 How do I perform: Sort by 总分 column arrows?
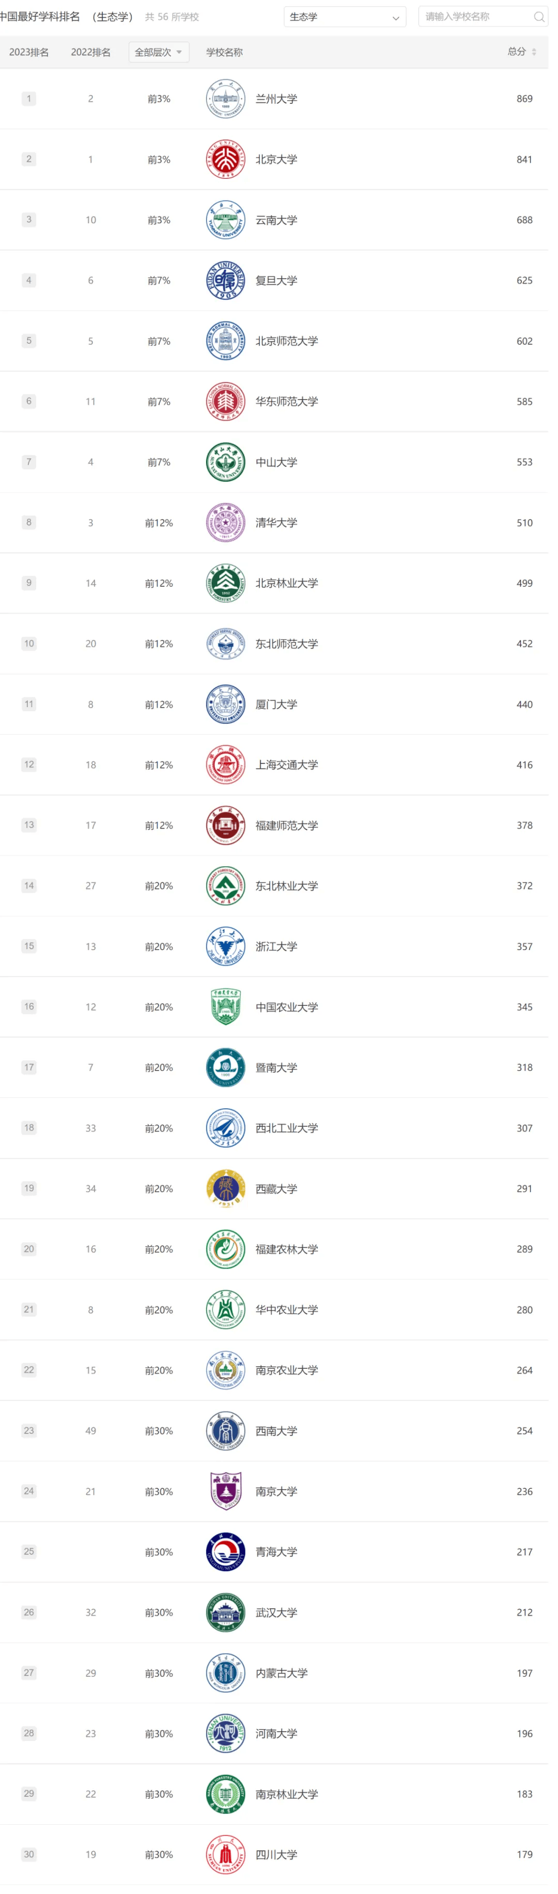coord(534,52)
